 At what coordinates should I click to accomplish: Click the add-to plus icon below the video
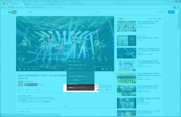coord(19,90)
